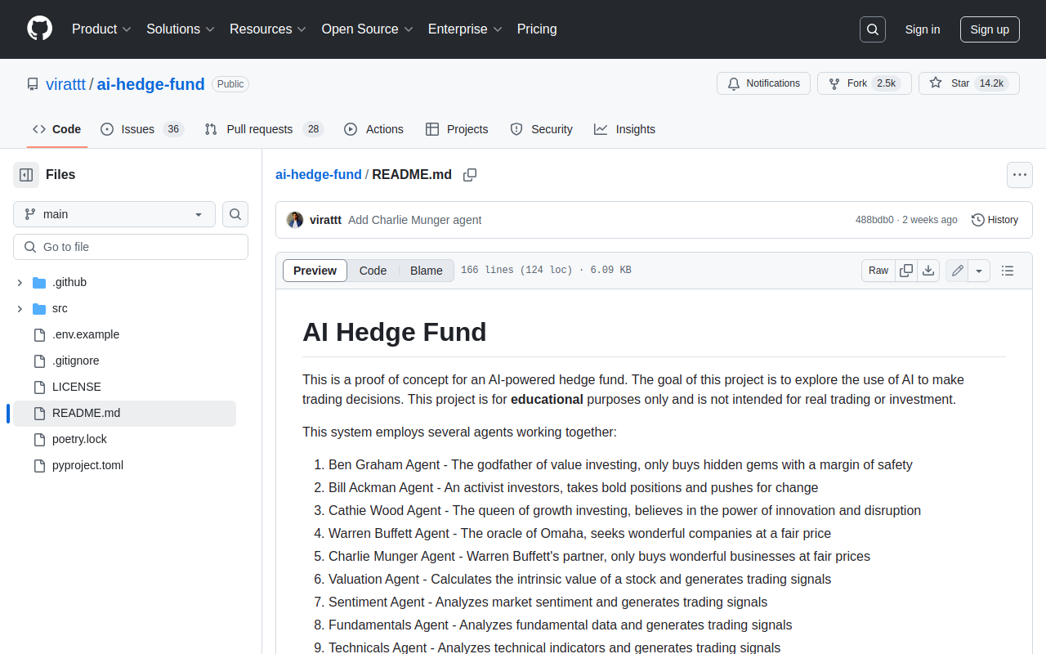Open the outline list icon
Screen dimensions: 1046x654
click(x=1008, y=271)
